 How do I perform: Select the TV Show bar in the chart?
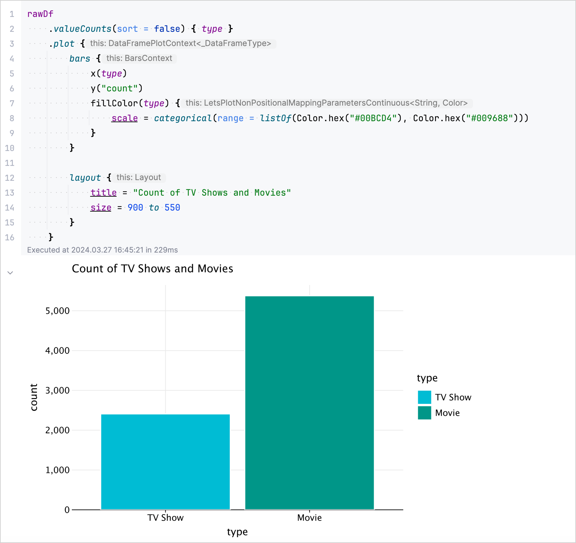[165, 460]
